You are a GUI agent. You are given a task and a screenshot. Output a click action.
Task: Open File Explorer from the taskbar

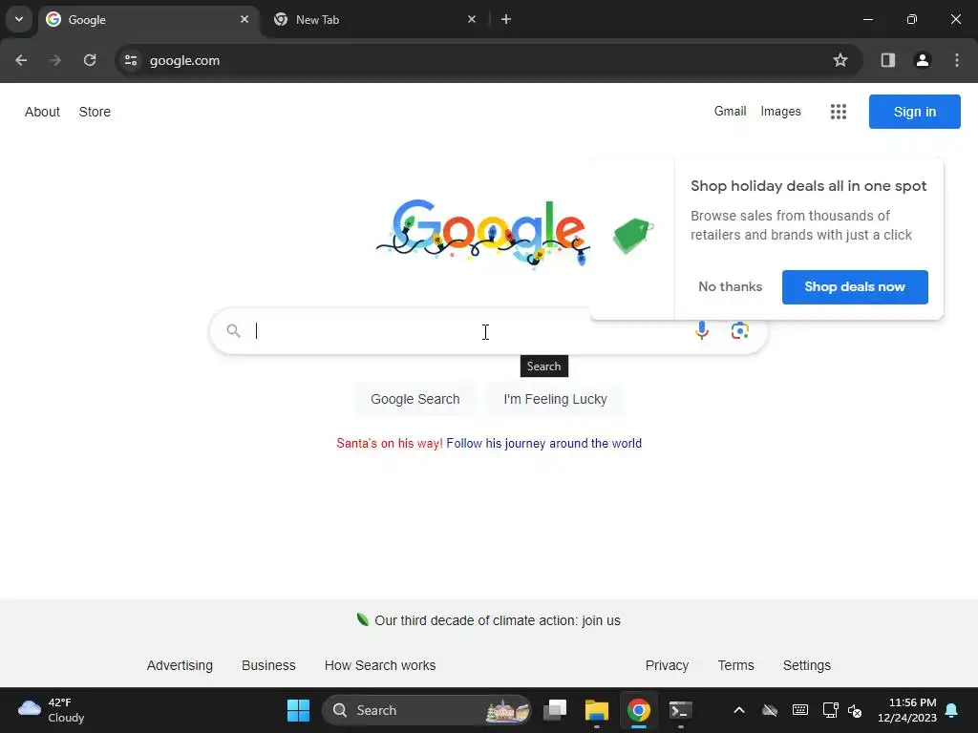597,710
